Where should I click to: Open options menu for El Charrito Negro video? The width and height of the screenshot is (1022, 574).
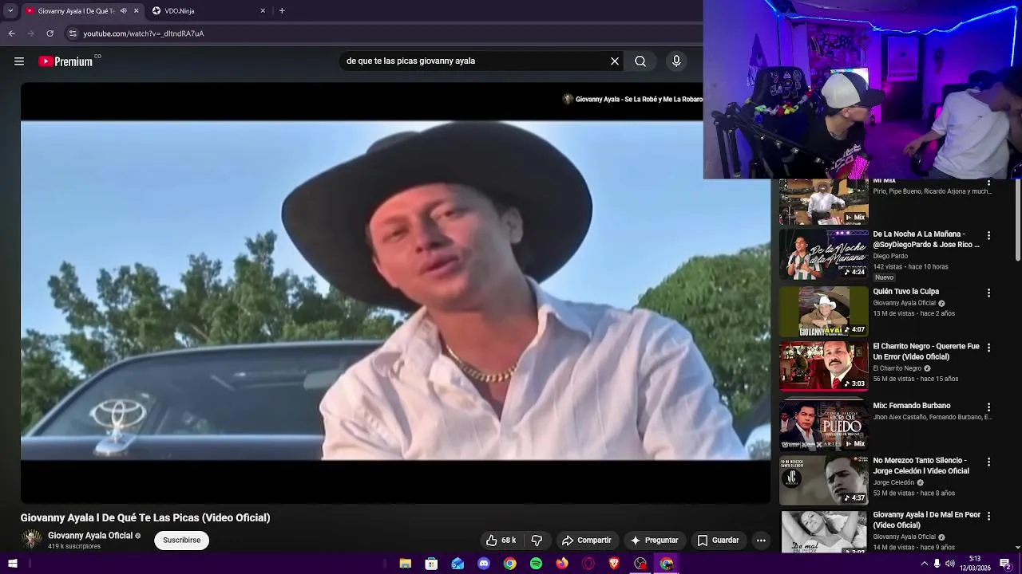click(988, 348)
